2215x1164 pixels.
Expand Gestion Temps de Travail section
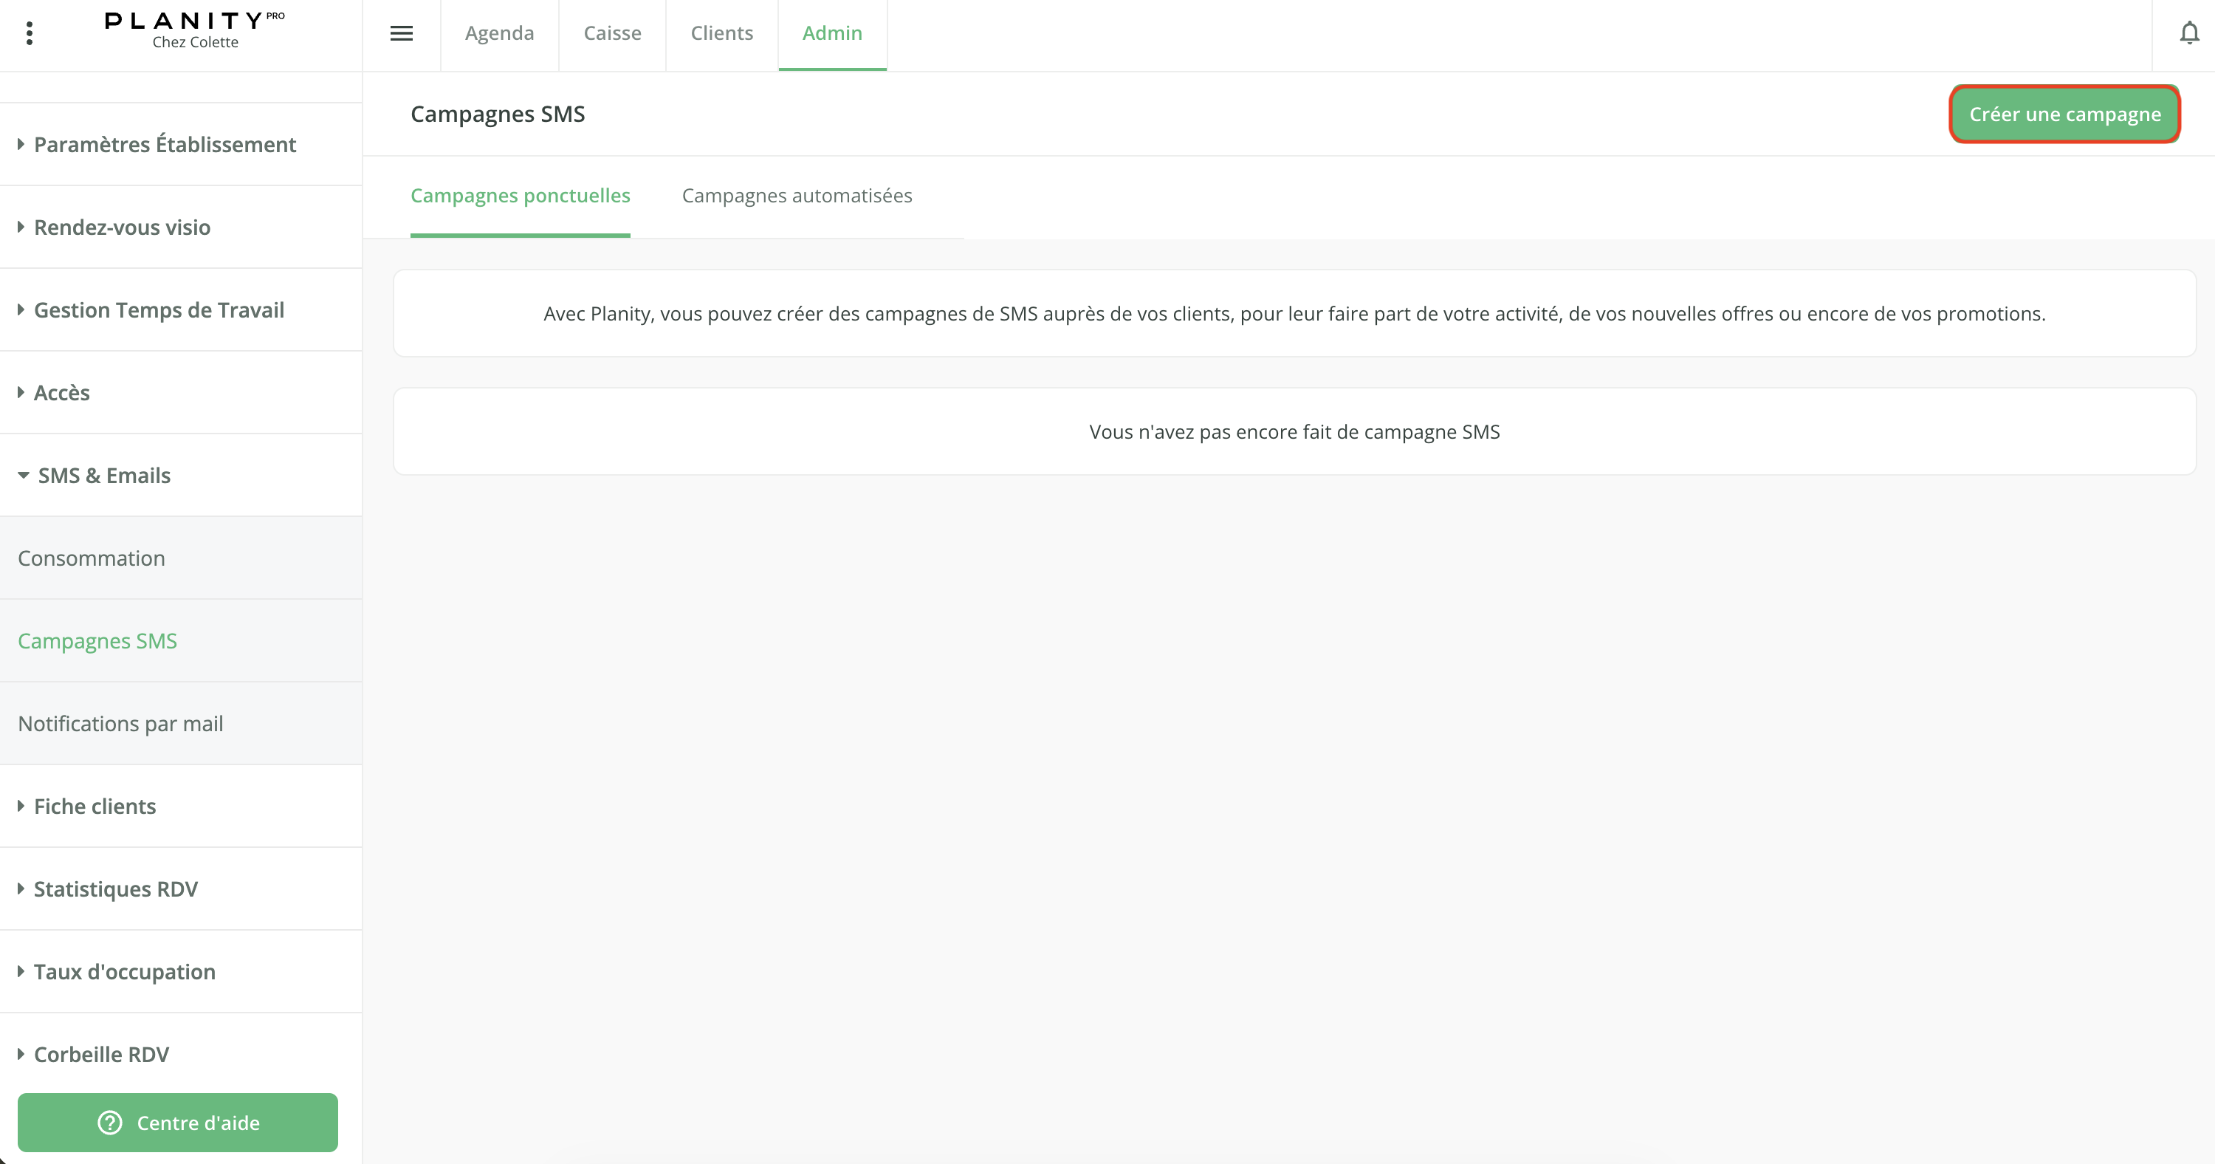tap(158, 309)
